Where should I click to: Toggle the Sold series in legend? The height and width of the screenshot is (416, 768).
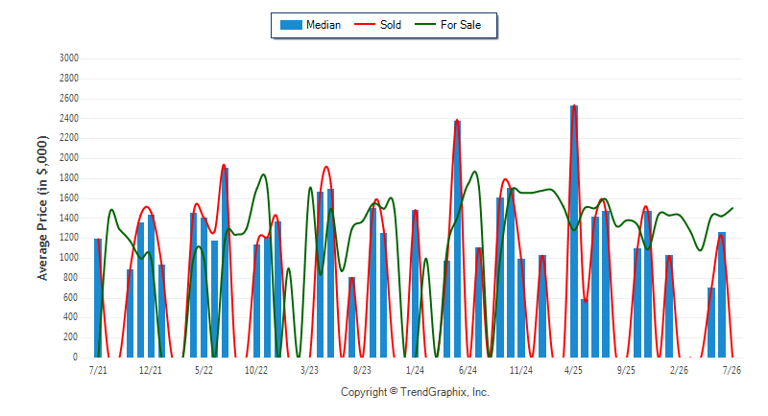click(377, 25)
